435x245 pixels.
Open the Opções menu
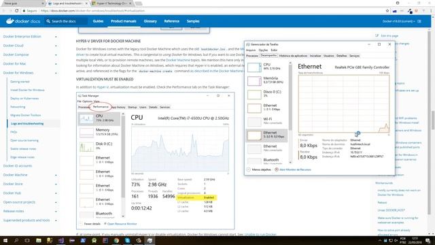tap(263, 50)
